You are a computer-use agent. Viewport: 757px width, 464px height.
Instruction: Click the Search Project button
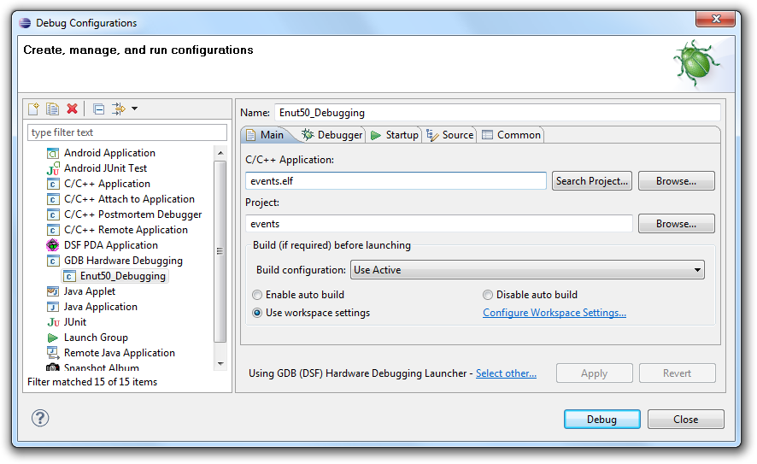pos(592,181)
